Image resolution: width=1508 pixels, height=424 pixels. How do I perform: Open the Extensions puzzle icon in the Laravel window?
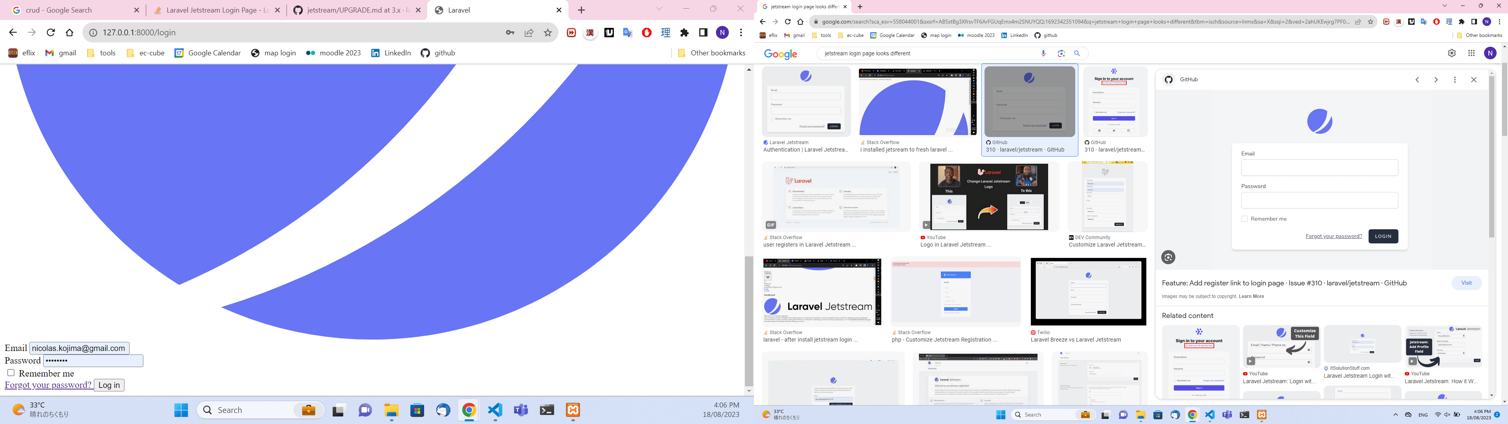(x=684, y=33)
